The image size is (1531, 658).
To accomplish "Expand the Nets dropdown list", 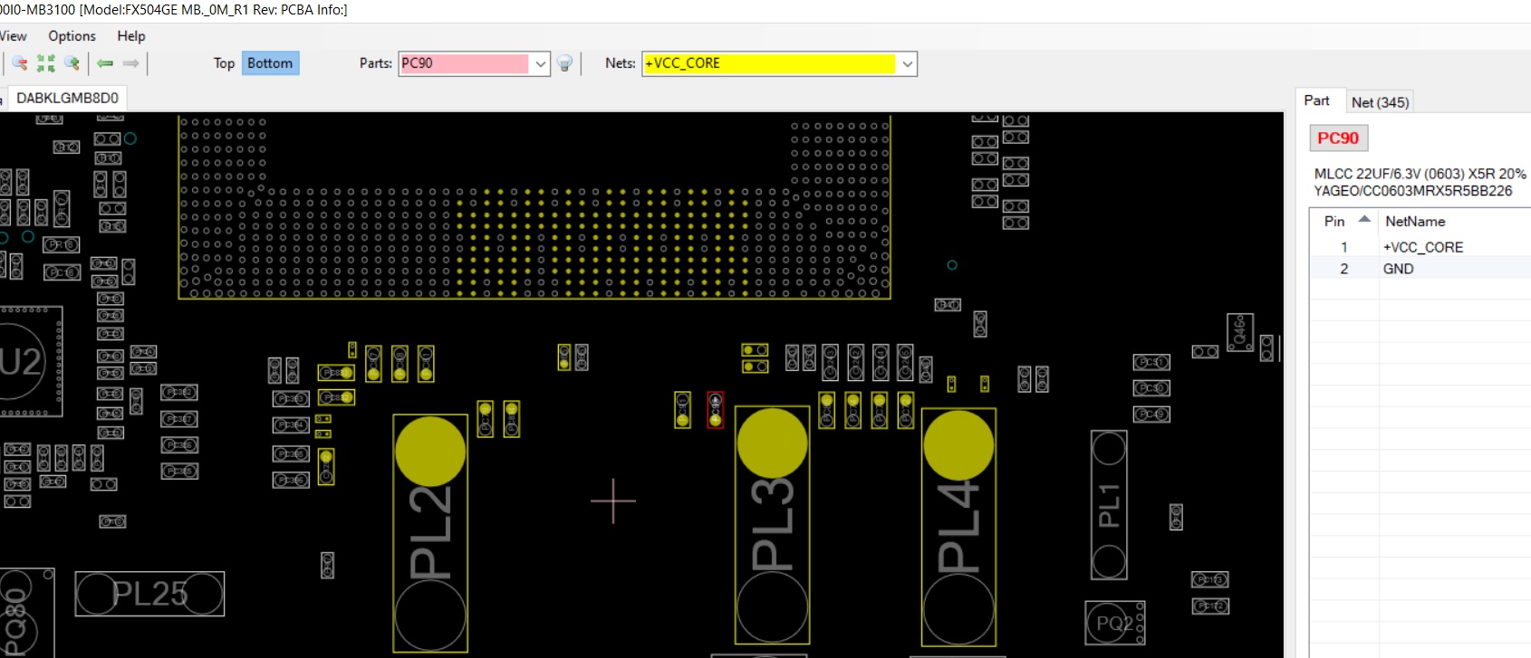I will [x=907, y=63].
